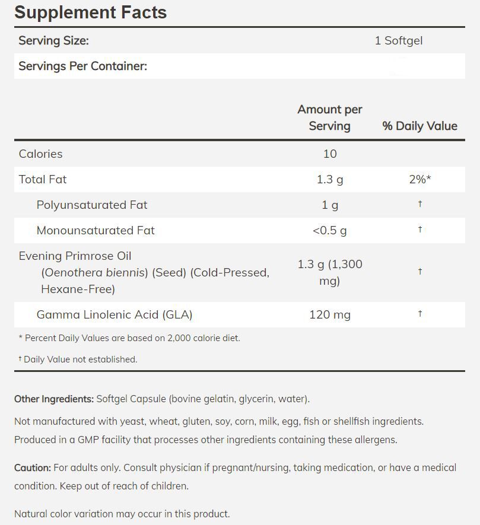480x525 pixels.
Task: Click the 2%* daily value for Total Fat
Action: [x=419, y=179]
